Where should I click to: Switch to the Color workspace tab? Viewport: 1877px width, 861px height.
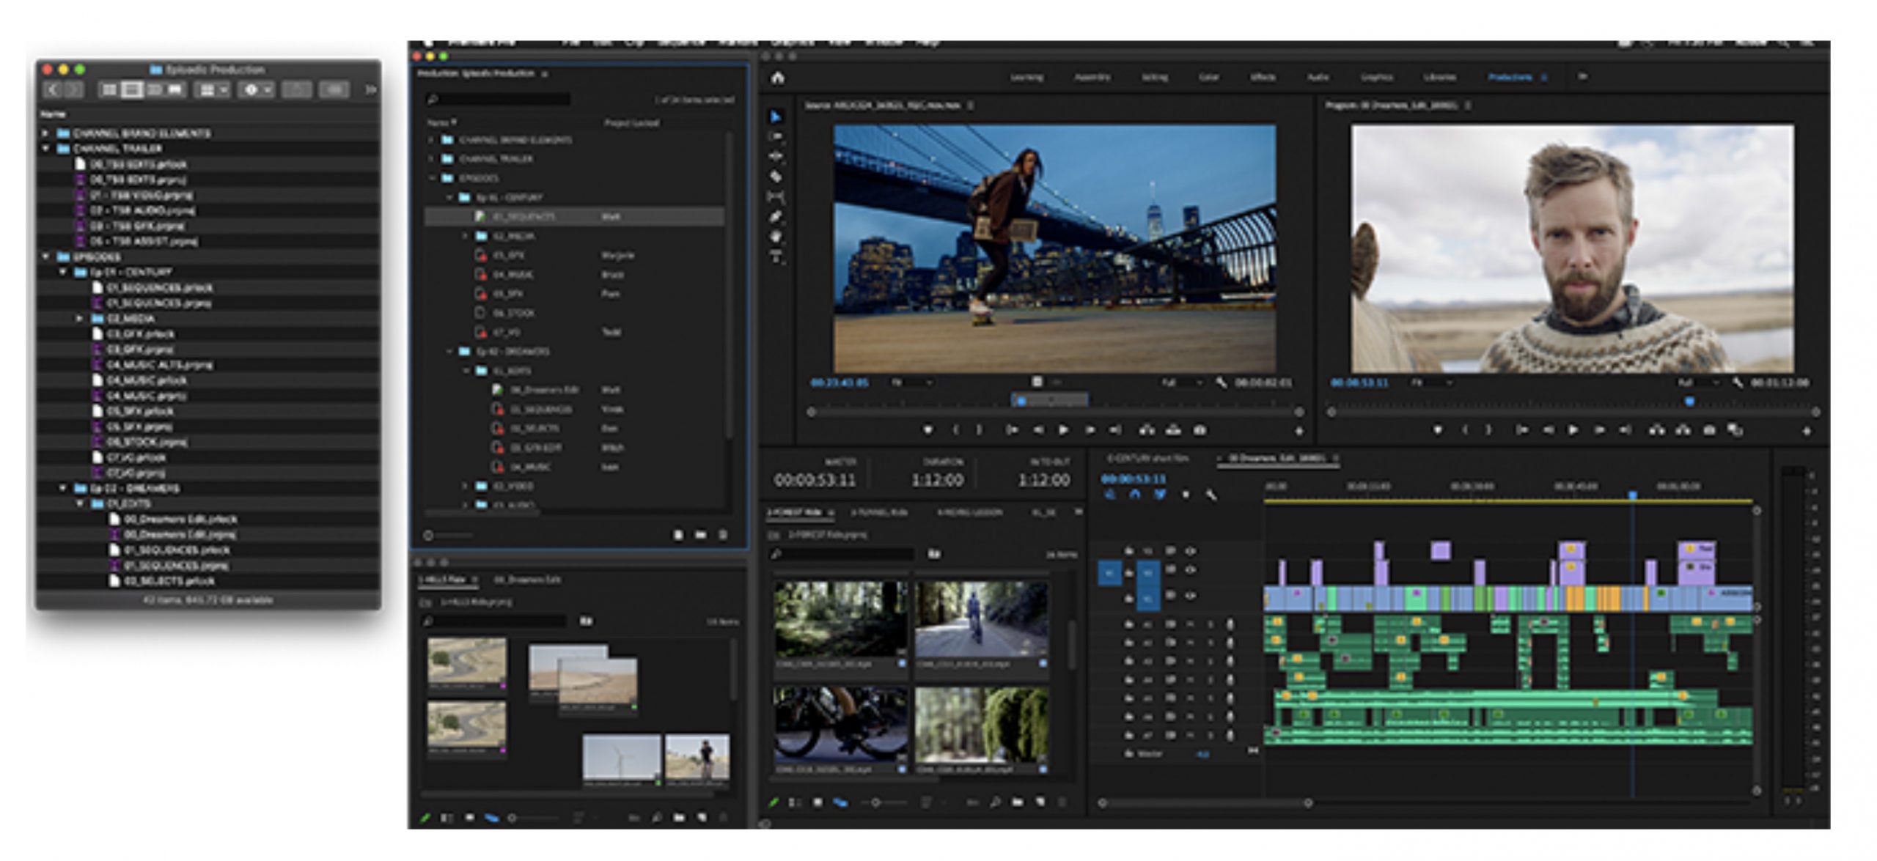click(x=1211, y=76)
